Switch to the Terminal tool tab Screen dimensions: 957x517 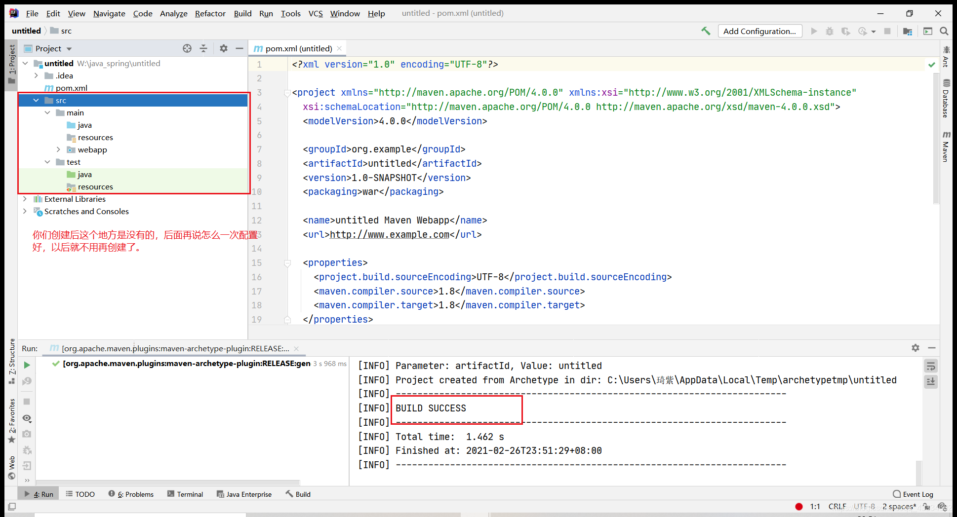[185, 494]
